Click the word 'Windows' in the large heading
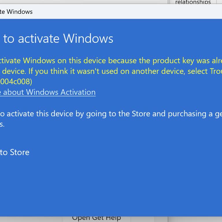The width and height of the screenshot is (222, 222). pyautogui.click(x=88, y=38)
